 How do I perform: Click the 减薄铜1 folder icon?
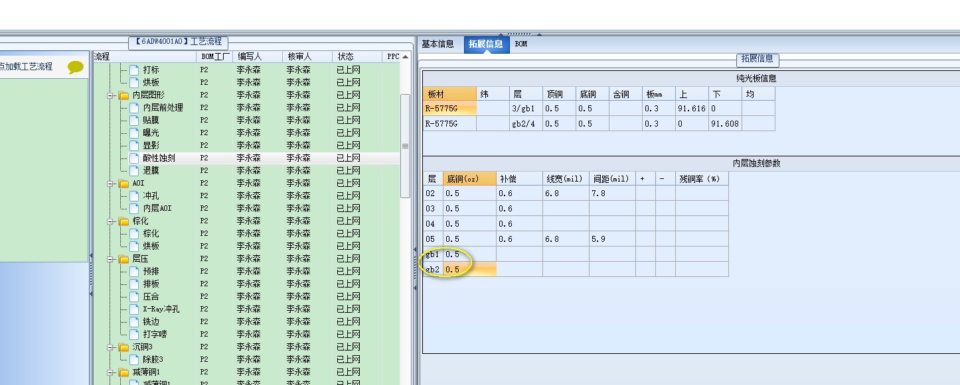coord(123,372)
